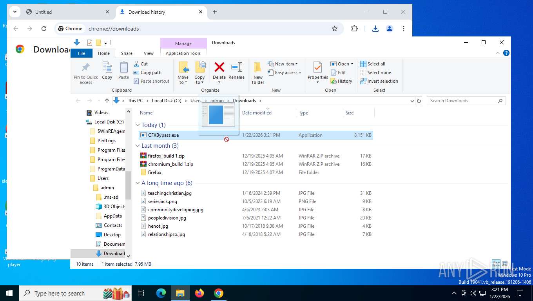Open Explorer Help question mark icon
533x301 pixels.
(x=506, y=53)
